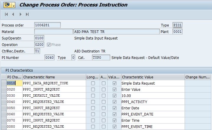Select the Characteristic Name column header
Image resolution: width=212 pixels, height=130 pixels.
[x=54, y=77]
